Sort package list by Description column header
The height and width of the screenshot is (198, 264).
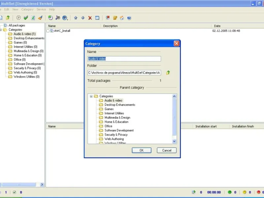coord(156,26)
